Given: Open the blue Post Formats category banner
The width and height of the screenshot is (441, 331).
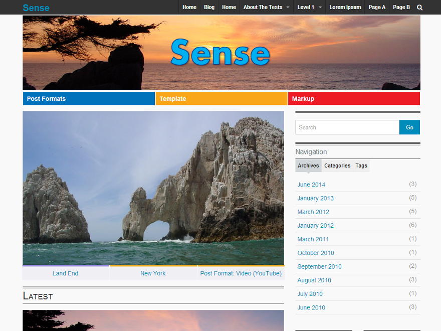Looking at the screenshot, I should pos(88,98).
